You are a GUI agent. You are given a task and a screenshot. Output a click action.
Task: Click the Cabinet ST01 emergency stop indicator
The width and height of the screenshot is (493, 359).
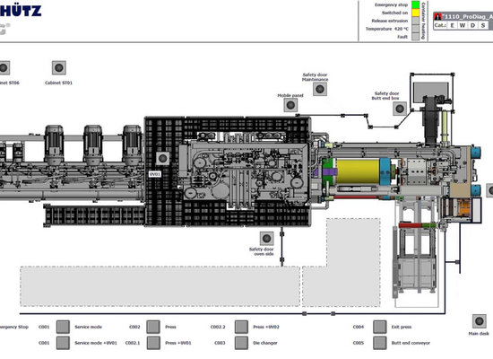click(59, 67)
